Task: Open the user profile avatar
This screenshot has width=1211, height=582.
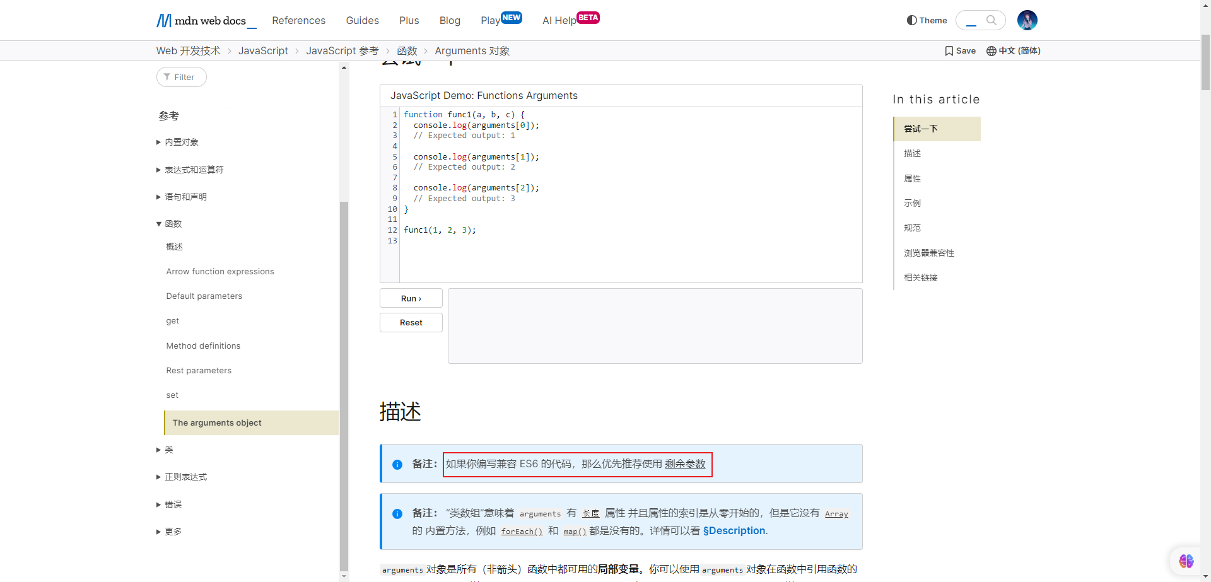Action: coord(1027,20)
